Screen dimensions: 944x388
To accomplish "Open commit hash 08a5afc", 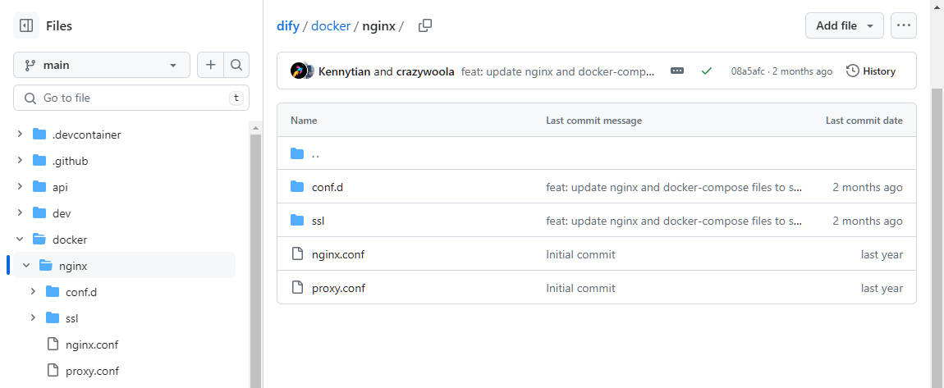I will point(748,71).
